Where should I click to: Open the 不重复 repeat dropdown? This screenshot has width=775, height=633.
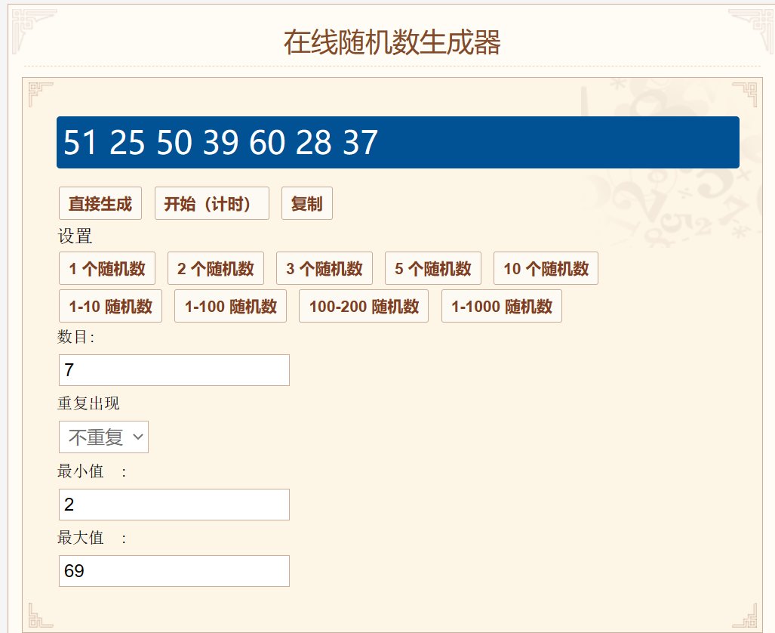tap(104, 437)
